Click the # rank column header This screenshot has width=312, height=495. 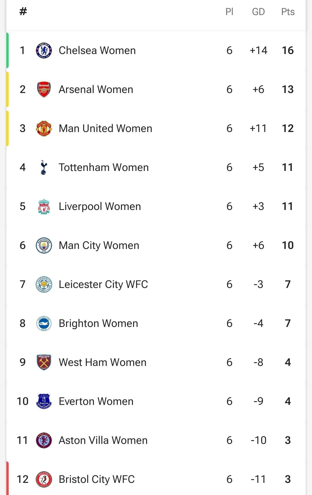pos(23,12)
